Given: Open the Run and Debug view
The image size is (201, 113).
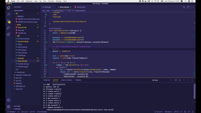Looking at the screenshot, I should [8, 28].
